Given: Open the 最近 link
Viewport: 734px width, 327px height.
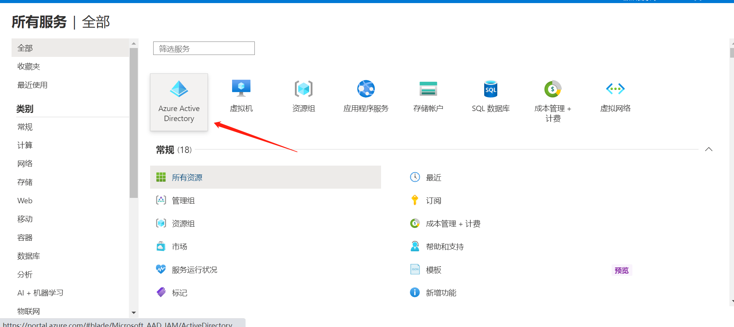Looking at the screenshot, I should coord(433,178).
